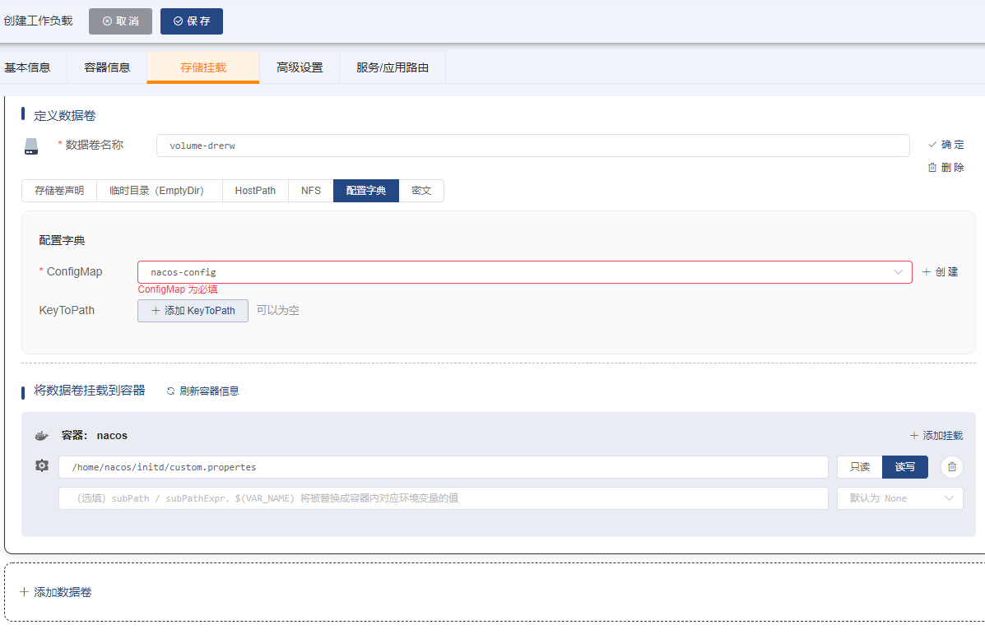Click the checkmark confirm icon for the volume
985x634 pixels.
[932, 145]
